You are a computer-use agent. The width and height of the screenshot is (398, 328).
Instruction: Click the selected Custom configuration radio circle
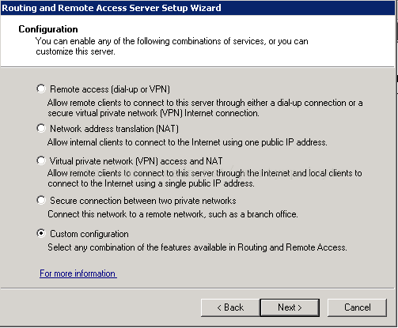click(x=41, y=233)
